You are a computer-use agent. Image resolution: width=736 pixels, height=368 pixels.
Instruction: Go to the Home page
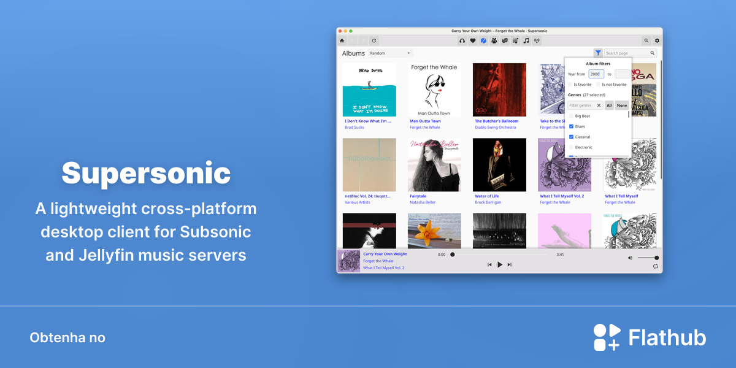click(342, 40)
